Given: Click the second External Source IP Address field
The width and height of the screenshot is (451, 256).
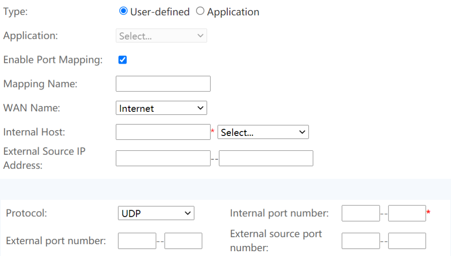Looking at the screenshot, I should click(266, 158).
